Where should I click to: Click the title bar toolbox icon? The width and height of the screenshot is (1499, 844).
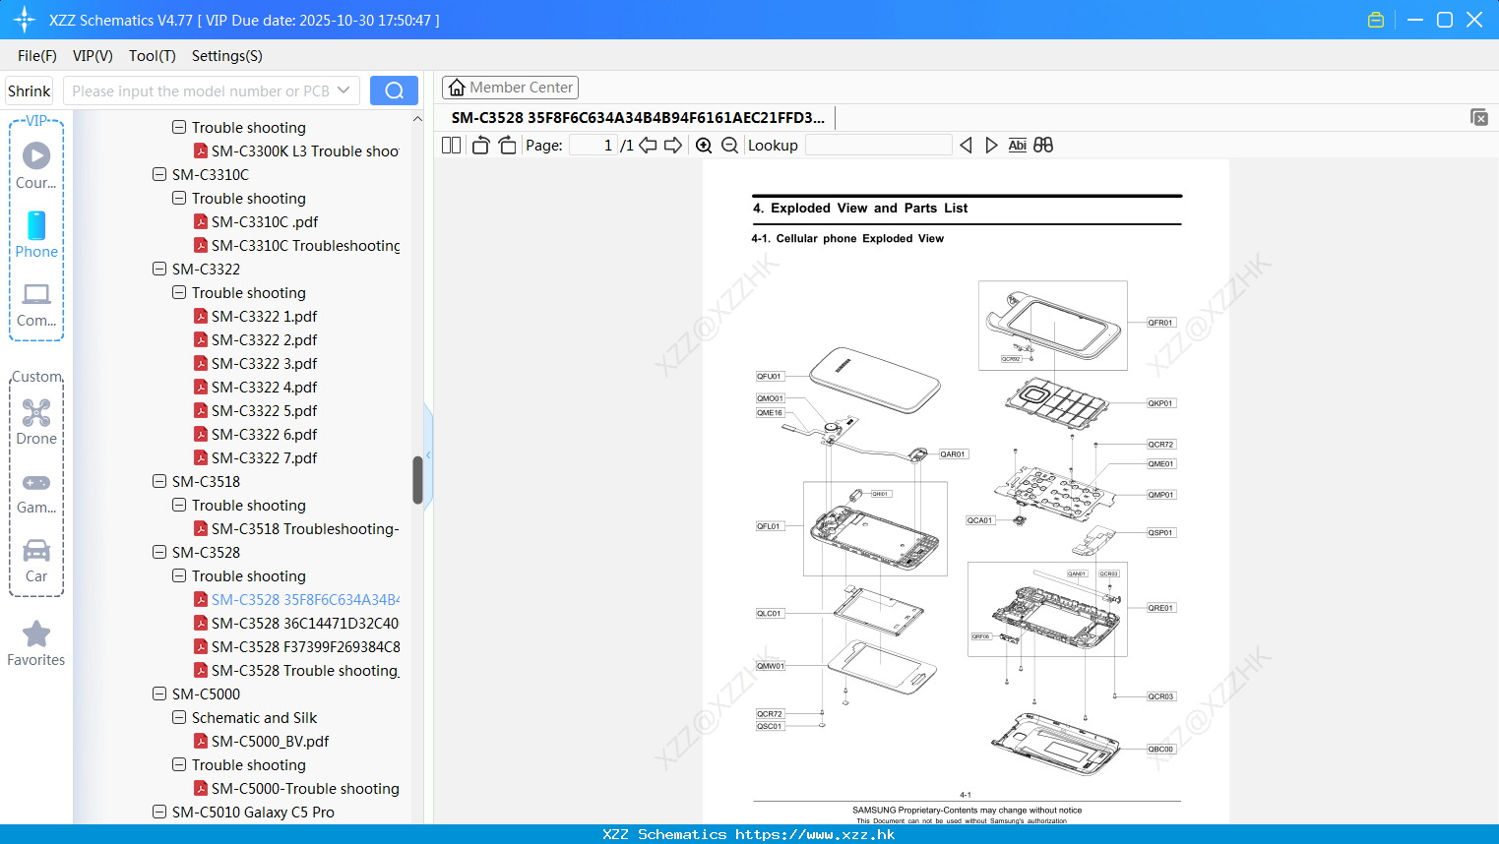[1376, 20]
